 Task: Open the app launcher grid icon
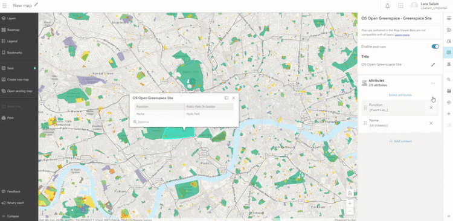click(x=400, y=6)
